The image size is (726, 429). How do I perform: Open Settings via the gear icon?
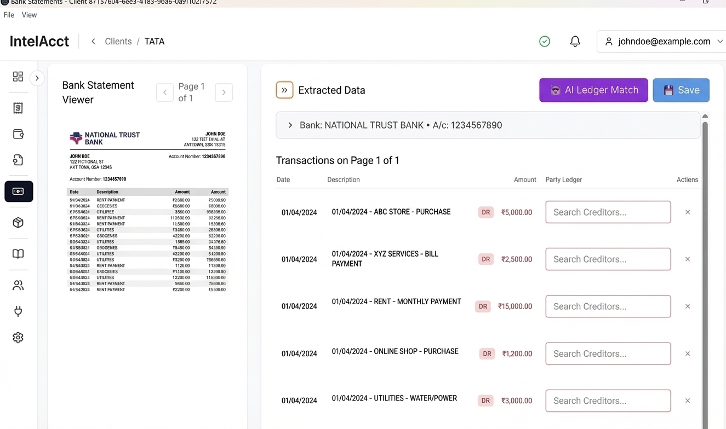coord(18,337)
